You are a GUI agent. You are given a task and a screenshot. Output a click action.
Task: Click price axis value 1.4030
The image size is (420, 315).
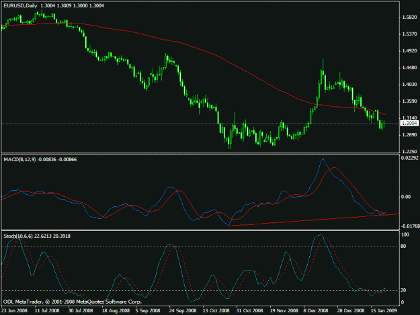409,85
